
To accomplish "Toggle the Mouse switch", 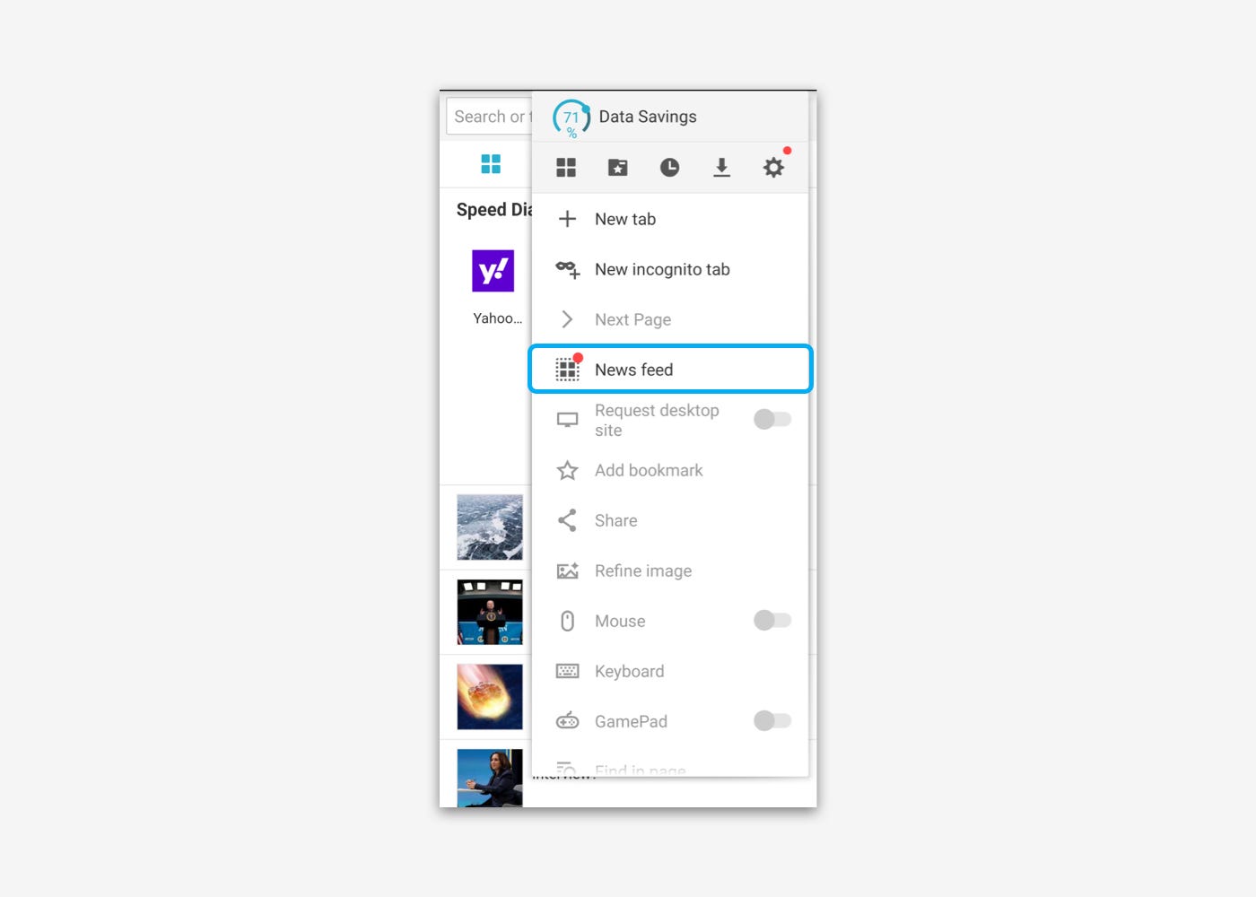I will pyautogui.click(x=772, y=620).
